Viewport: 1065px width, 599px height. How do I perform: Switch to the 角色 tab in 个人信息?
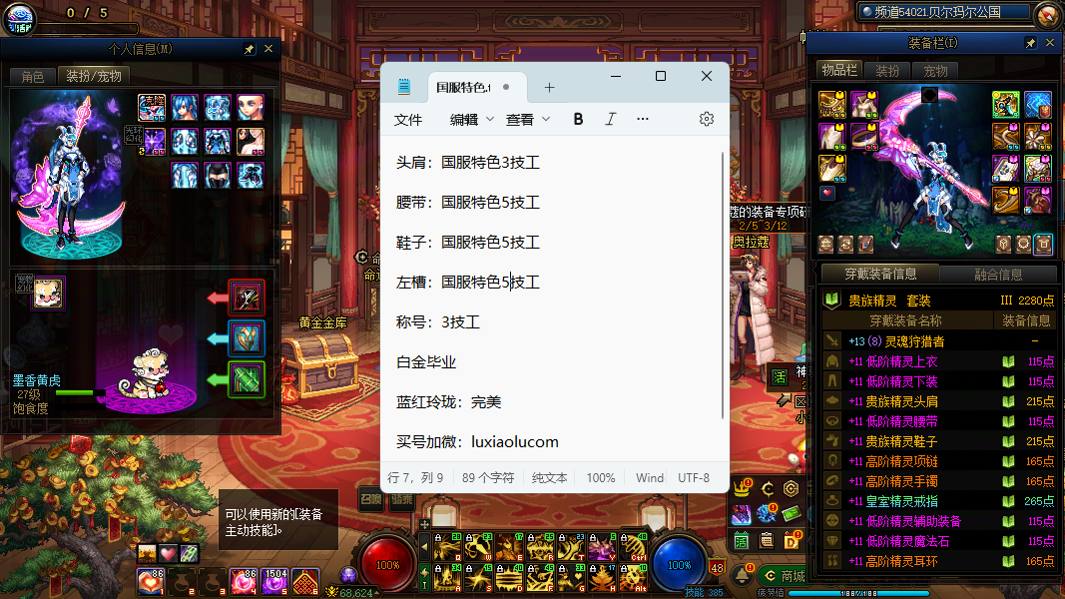(32, 76)
